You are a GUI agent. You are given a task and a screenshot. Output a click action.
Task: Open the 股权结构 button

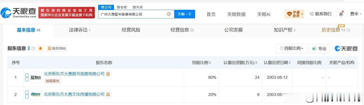click(x=57, y=48)
